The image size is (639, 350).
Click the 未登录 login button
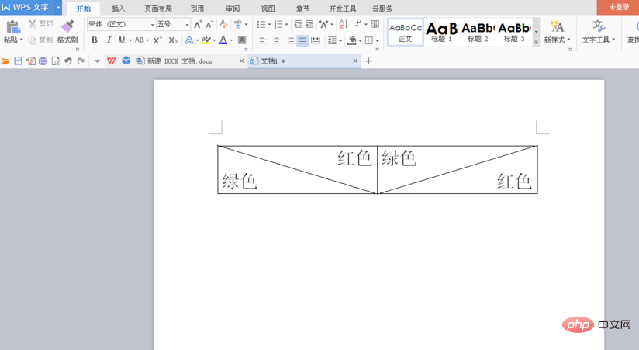(x=618, y=7)
